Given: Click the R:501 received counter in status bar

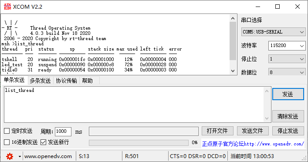Looking at the screenshot, I should (132, 156).
